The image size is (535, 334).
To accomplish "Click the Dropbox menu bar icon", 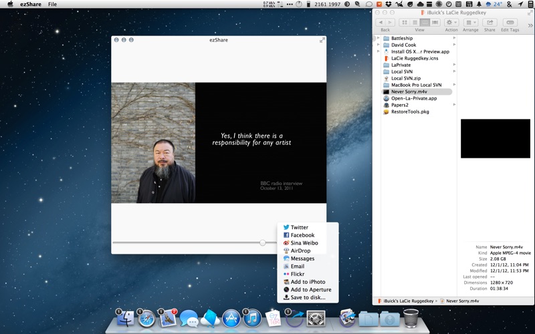I will [389, 4].
